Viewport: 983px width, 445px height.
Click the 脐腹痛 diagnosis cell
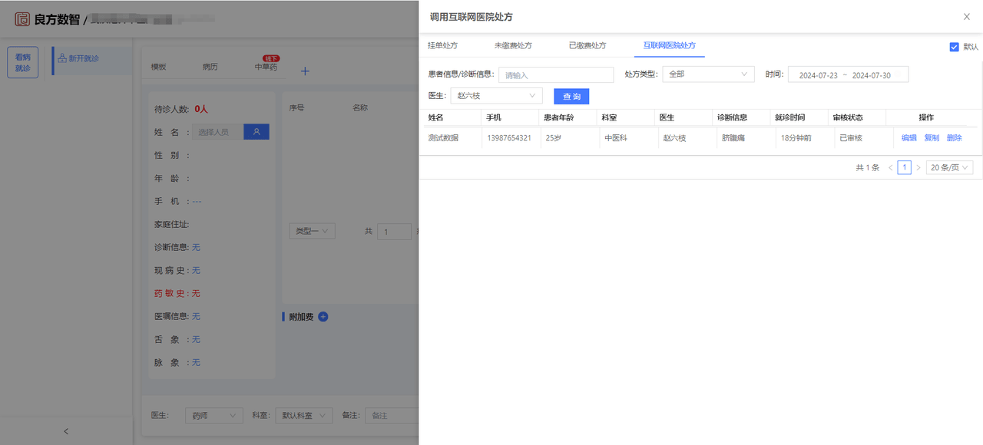[735, 138]
